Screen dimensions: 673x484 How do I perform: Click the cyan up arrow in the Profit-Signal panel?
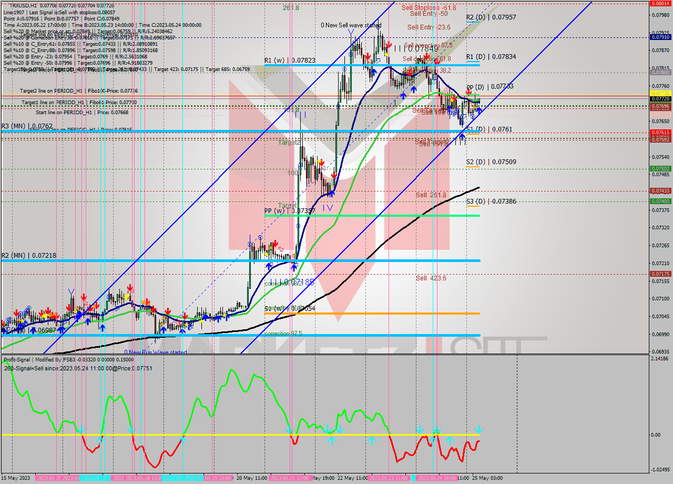click(331, 440)
